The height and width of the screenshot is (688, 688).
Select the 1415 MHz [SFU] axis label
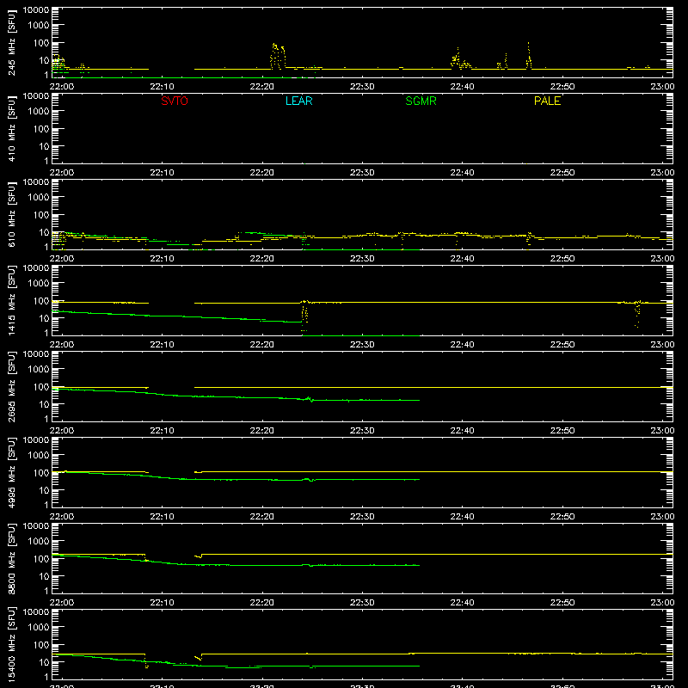[x=11, y=300]
